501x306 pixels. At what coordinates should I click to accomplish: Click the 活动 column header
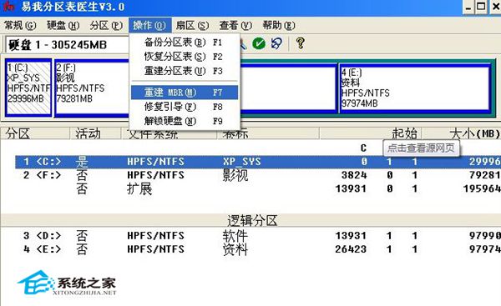tap(95, 133)
